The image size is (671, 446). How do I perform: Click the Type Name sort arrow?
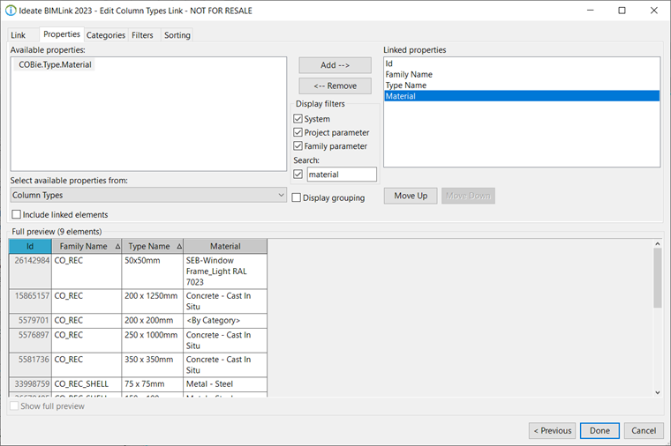pyautogui.click(x=179, y=247)
